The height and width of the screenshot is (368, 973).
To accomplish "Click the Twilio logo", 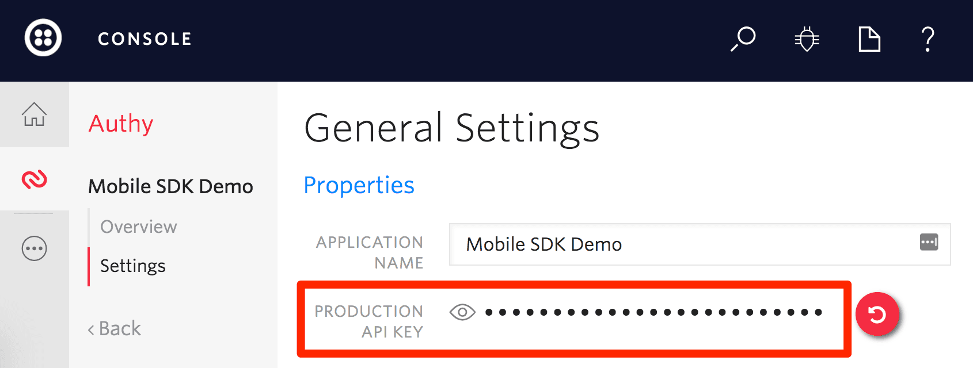I will (x=44, y=37).
